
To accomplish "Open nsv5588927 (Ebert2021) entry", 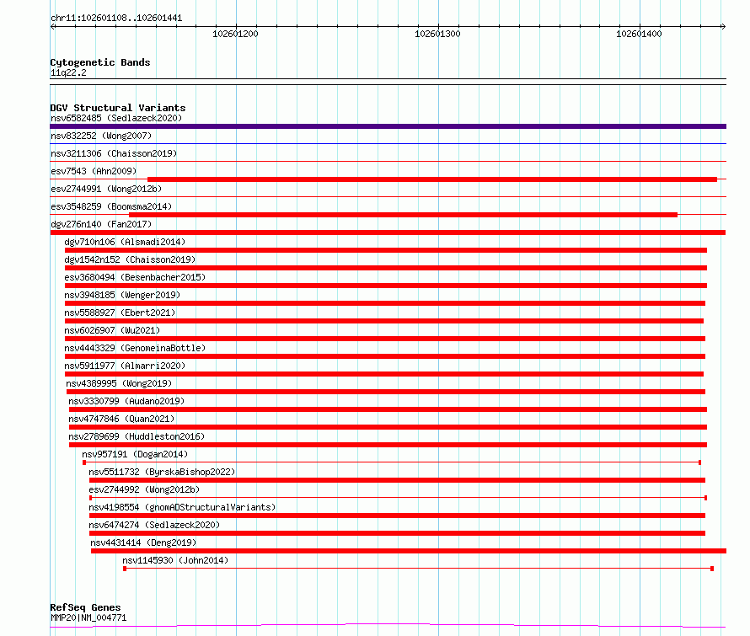I will 120,313.
